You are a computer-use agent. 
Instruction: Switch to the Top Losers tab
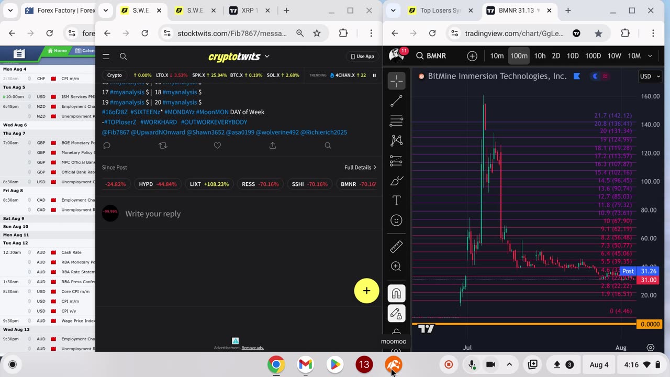coord(441,10)
